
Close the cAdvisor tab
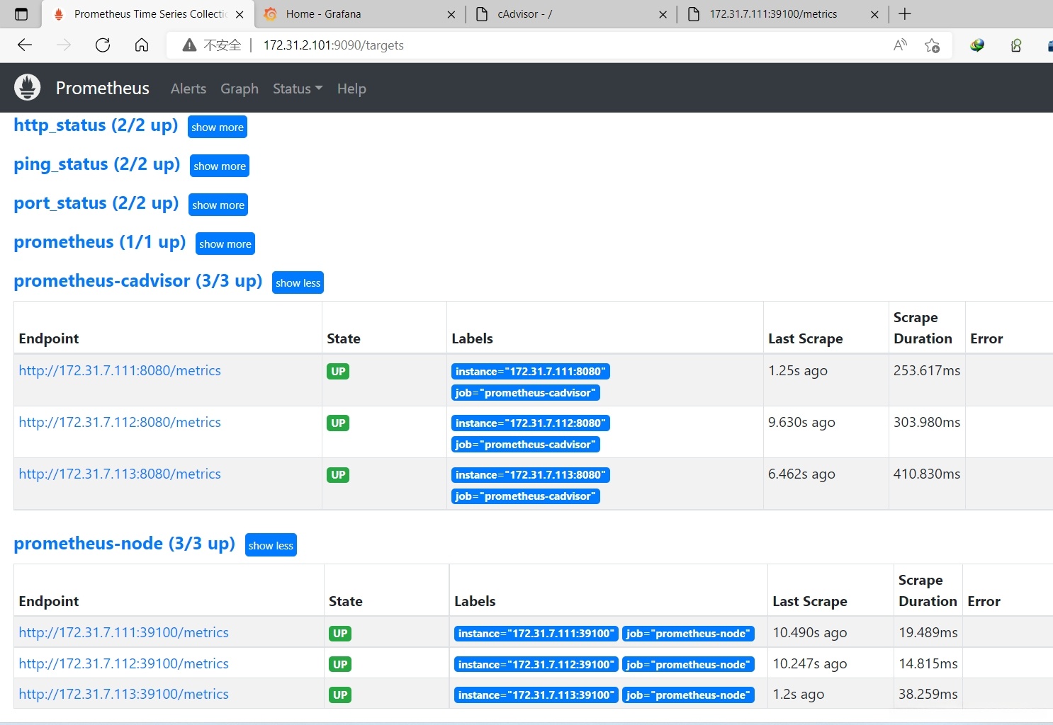pos(663,14)
